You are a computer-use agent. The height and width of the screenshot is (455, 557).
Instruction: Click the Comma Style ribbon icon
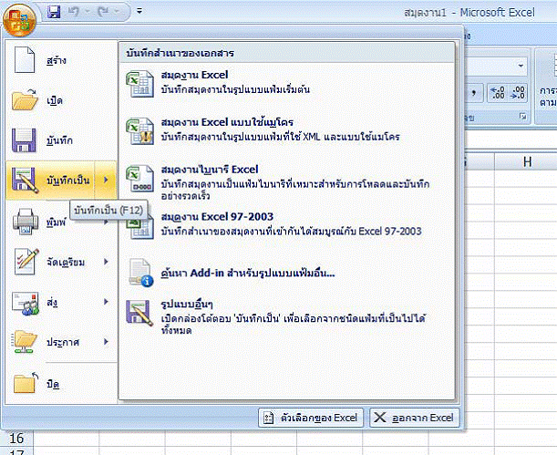pos(473,93)
